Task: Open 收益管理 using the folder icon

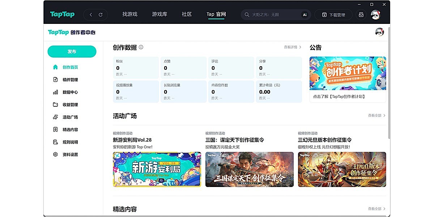Action: pos(55,105)
